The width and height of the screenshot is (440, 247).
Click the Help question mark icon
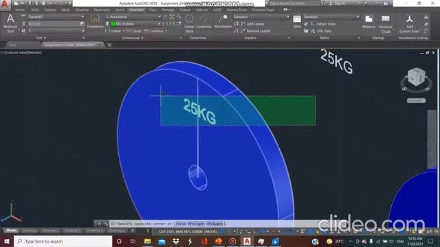tap(386, 3)
